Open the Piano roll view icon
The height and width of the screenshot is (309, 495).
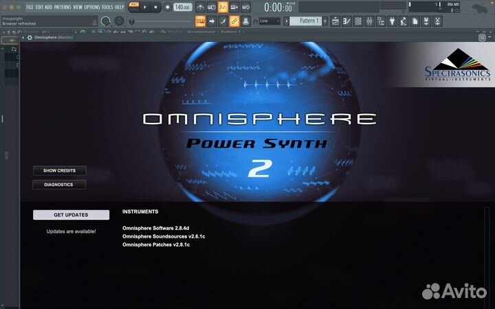pos(346,21)
